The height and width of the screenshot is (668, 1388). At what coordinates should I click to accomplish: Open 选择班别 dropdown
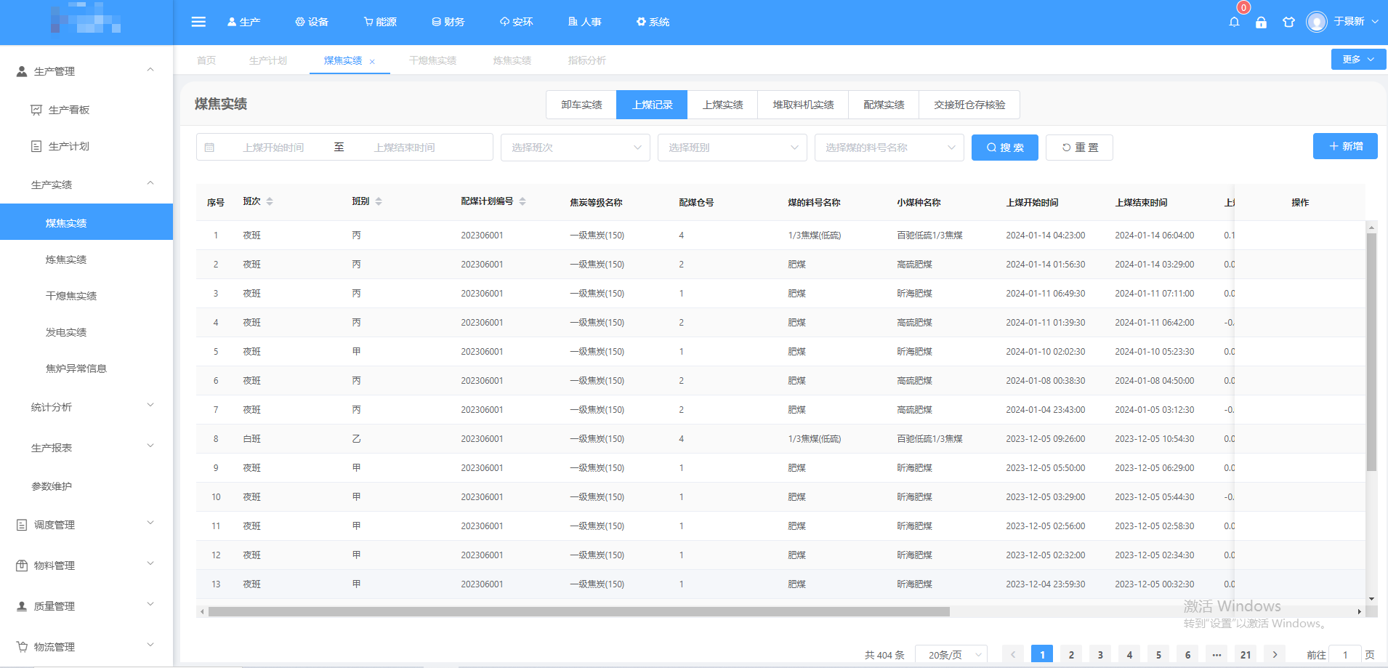click(733, 148)
